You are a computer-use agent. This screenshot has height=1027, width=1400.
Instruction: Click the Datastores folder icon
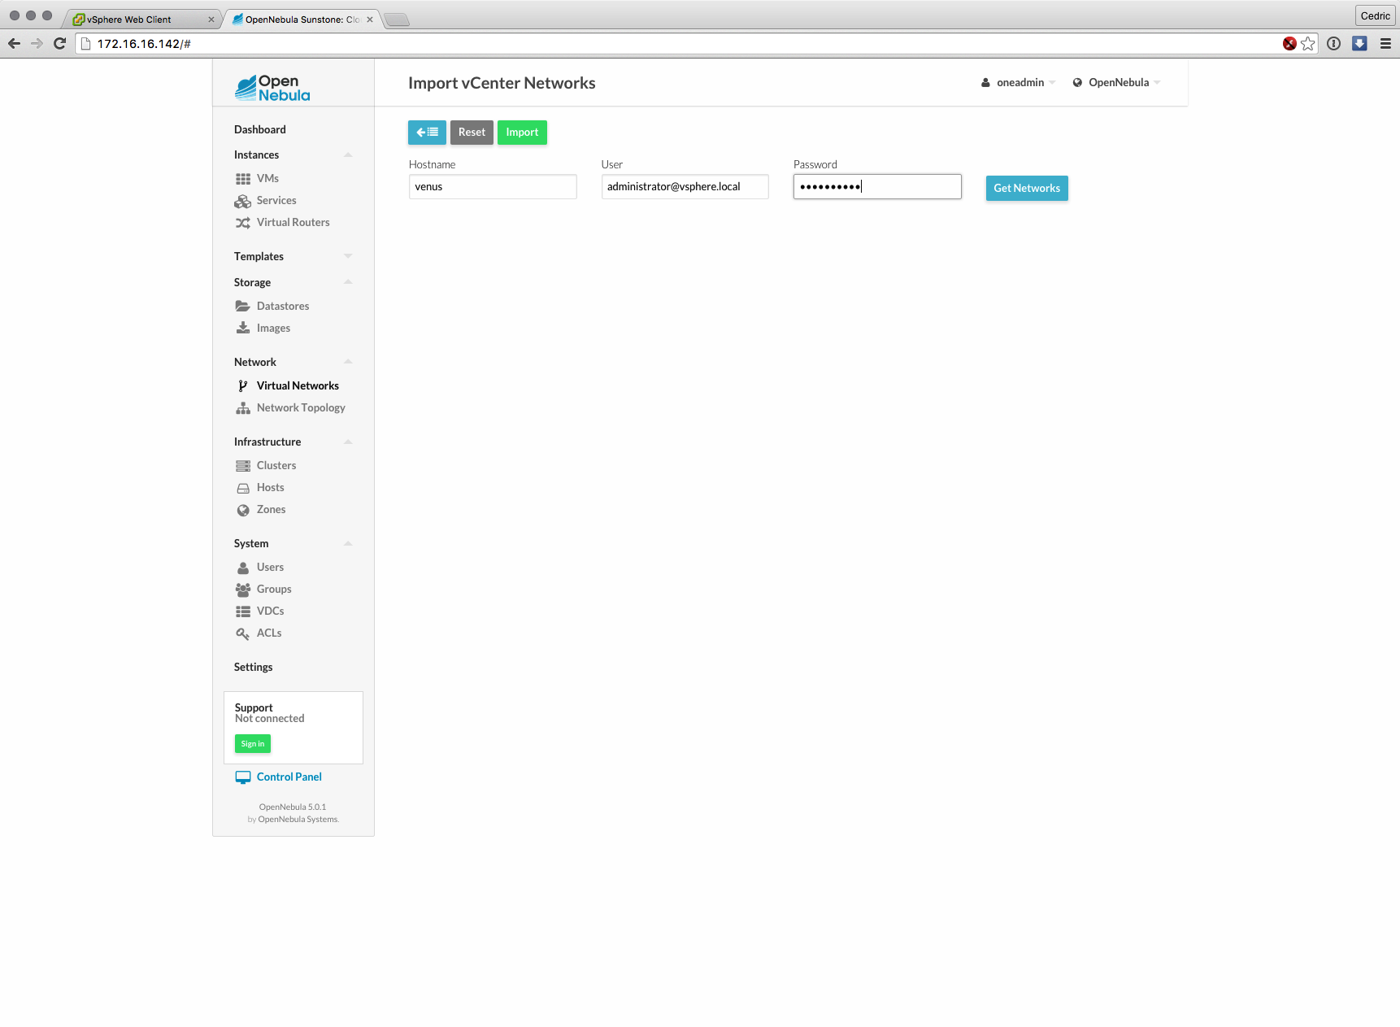click(243, 307)
